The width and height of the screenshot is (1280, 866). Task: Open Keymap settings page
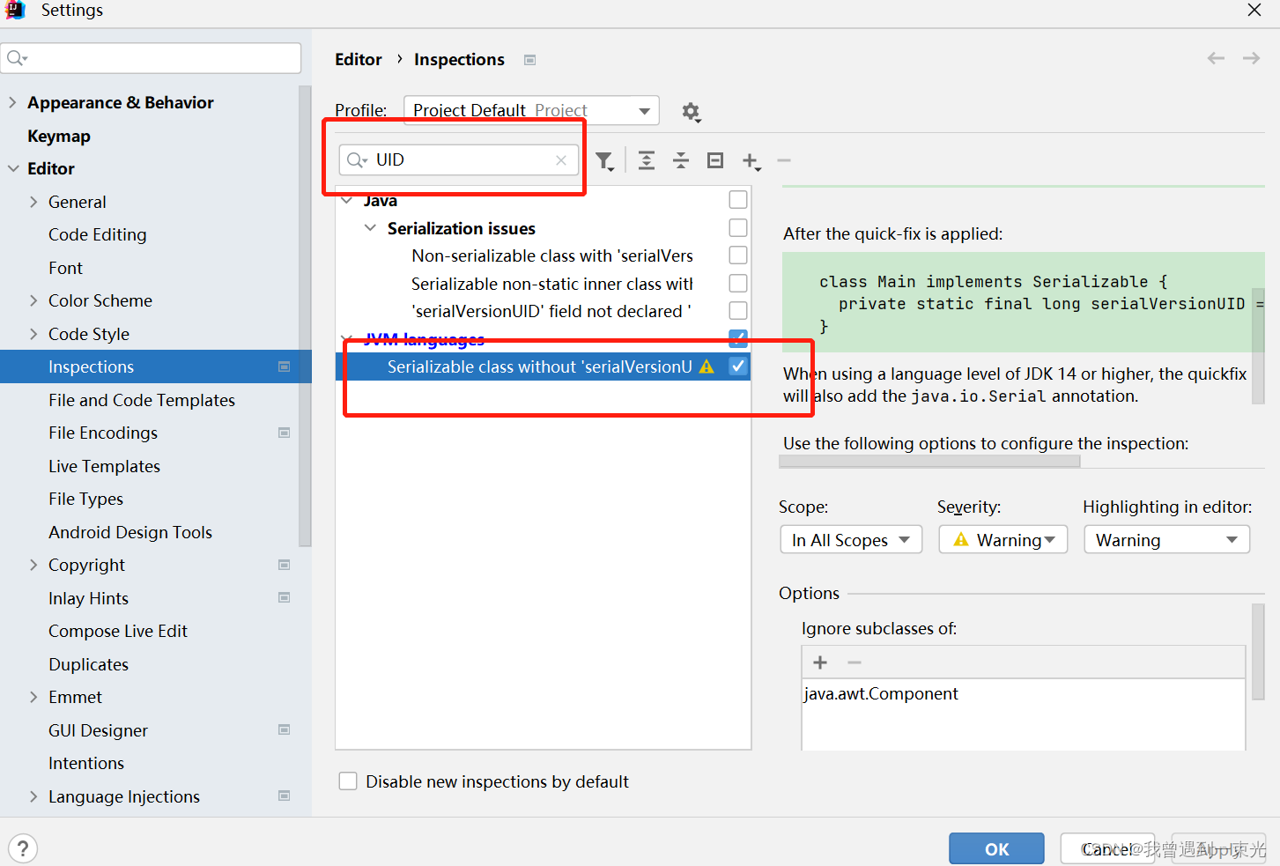tap(59, 136)
